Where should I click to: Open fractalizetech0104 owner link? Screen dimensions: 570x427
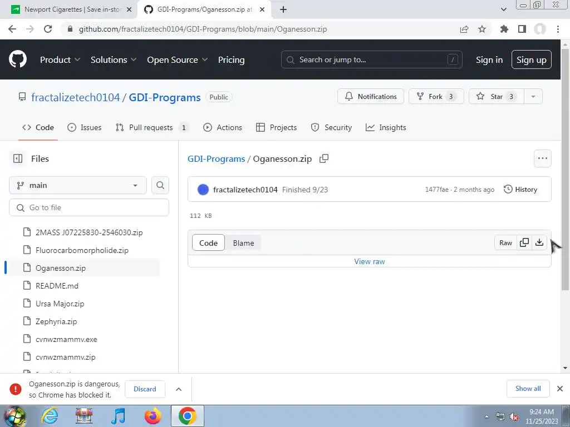point(75,97)
